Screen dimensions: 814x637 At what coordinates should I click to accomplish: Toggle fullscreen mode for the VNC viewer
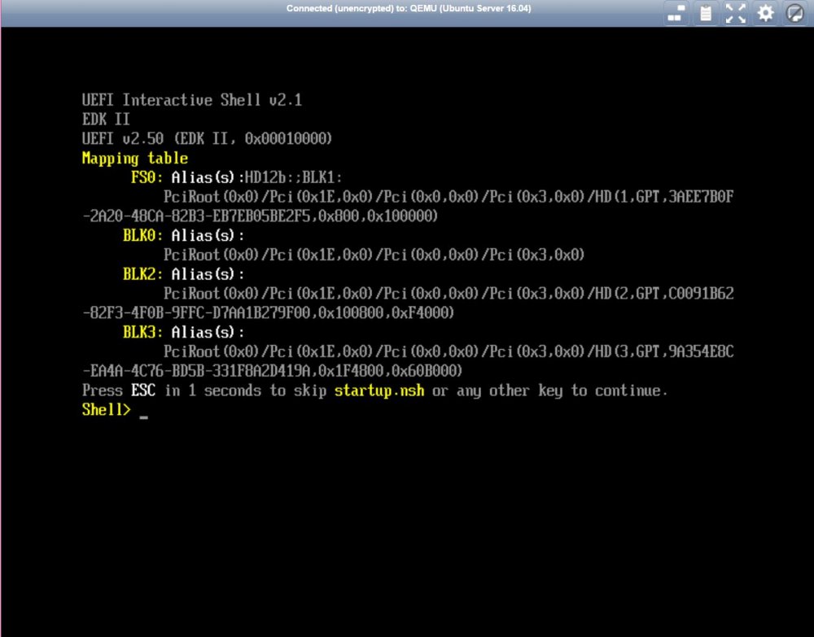click(736, 13)
